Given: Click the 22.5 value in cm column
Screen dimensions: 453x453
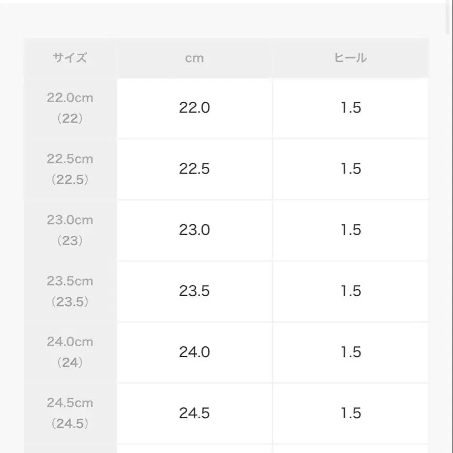Looking at the screenshot, I should [x=194, y=169].
